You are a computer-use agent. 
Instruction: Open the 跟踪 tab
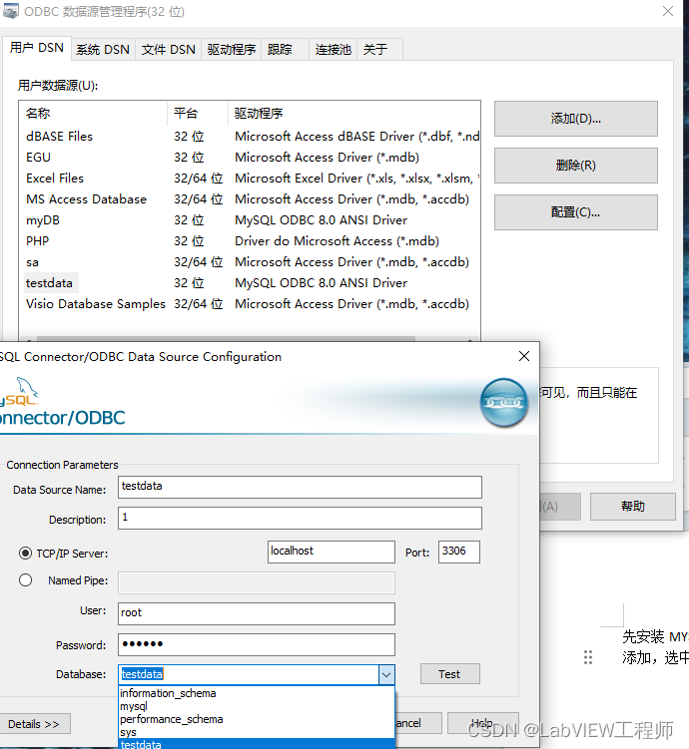tap(285, 50)
